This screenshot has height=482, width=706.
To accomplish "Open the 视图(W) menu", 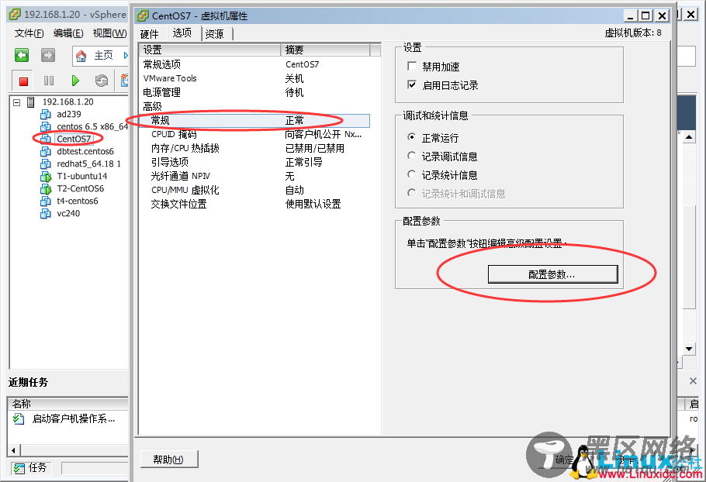I will 109,33.
